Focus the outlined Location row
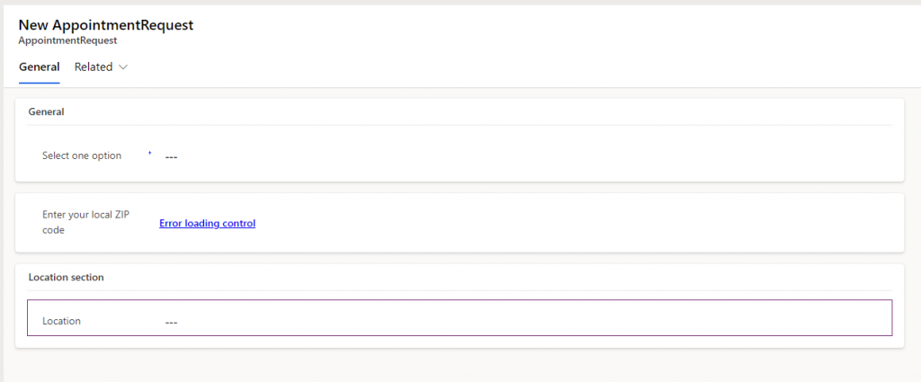 coord(540,318)
